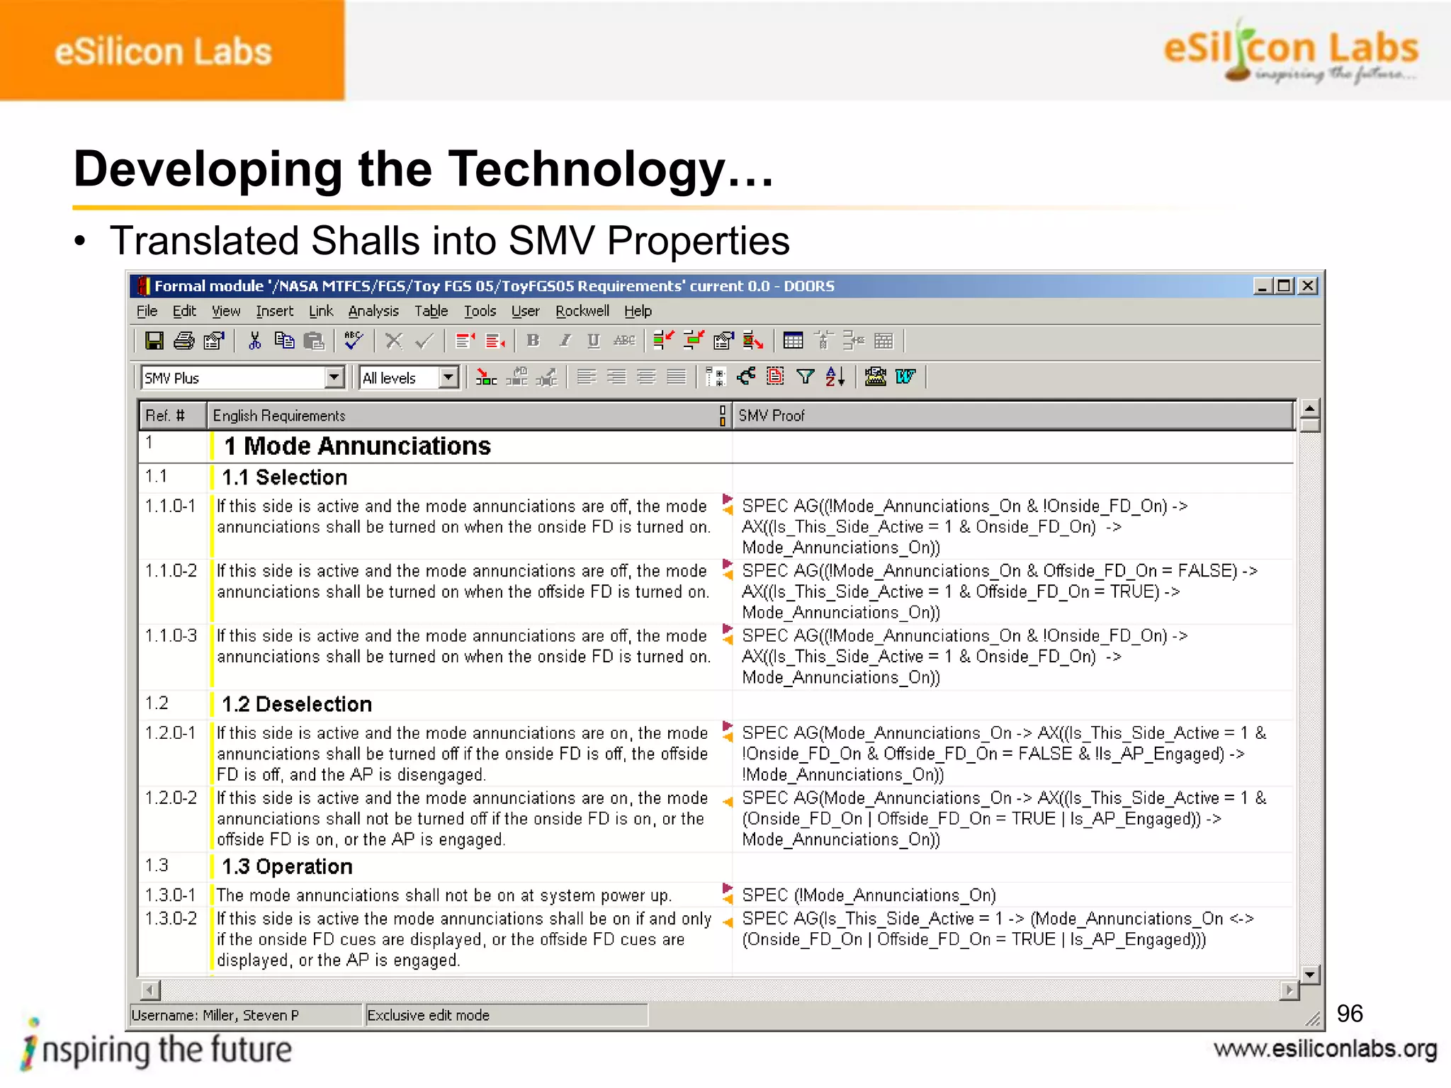Apply strikethrough with the ABC icon

(x=624, y=341)
